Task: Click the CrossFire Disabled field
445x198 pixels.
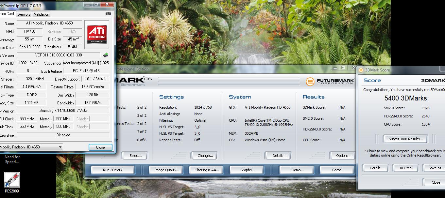Action: [x=63, y=135]
